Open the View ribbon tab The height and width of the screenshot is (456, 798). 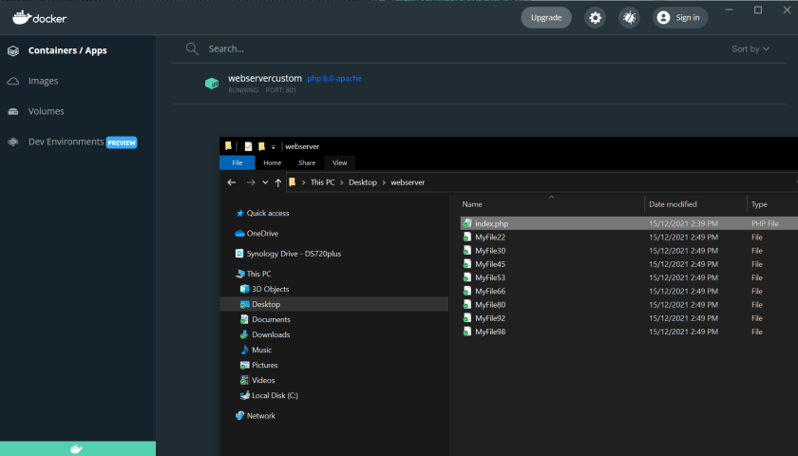click(339, 162)
